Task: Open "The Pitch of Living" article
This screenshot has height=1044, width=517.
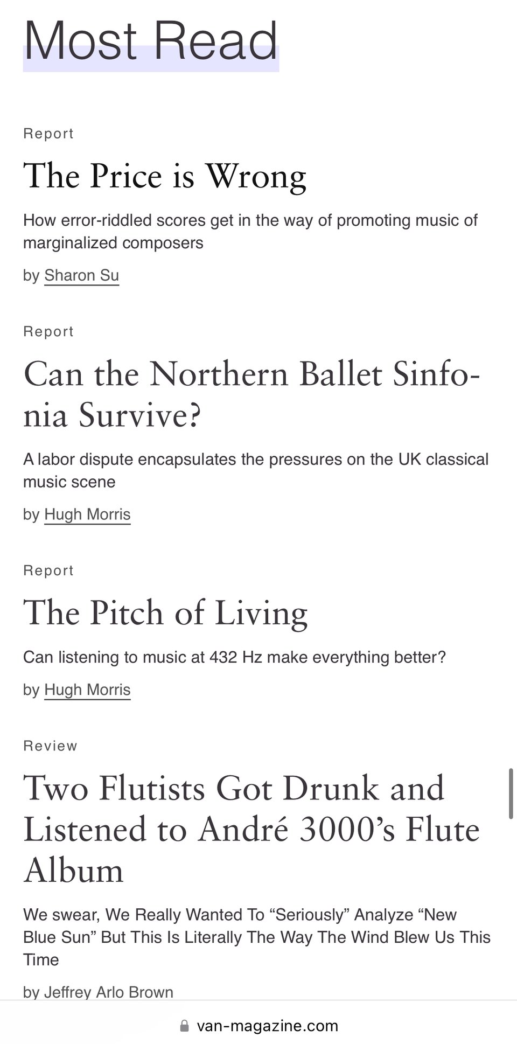Action: (165, 613)
